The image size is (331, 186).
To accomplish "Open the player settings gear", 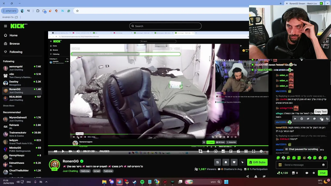I will click(x=261, y=151).
